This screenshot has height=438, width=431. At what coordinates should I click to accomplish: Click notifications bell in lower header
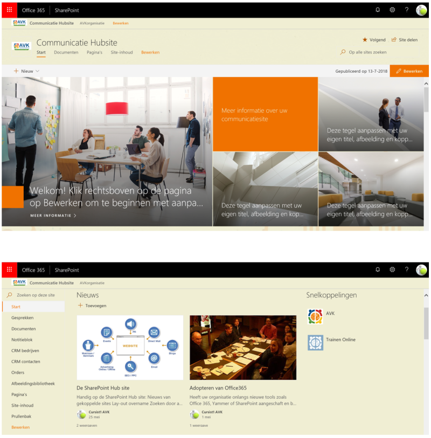(378, 269)
